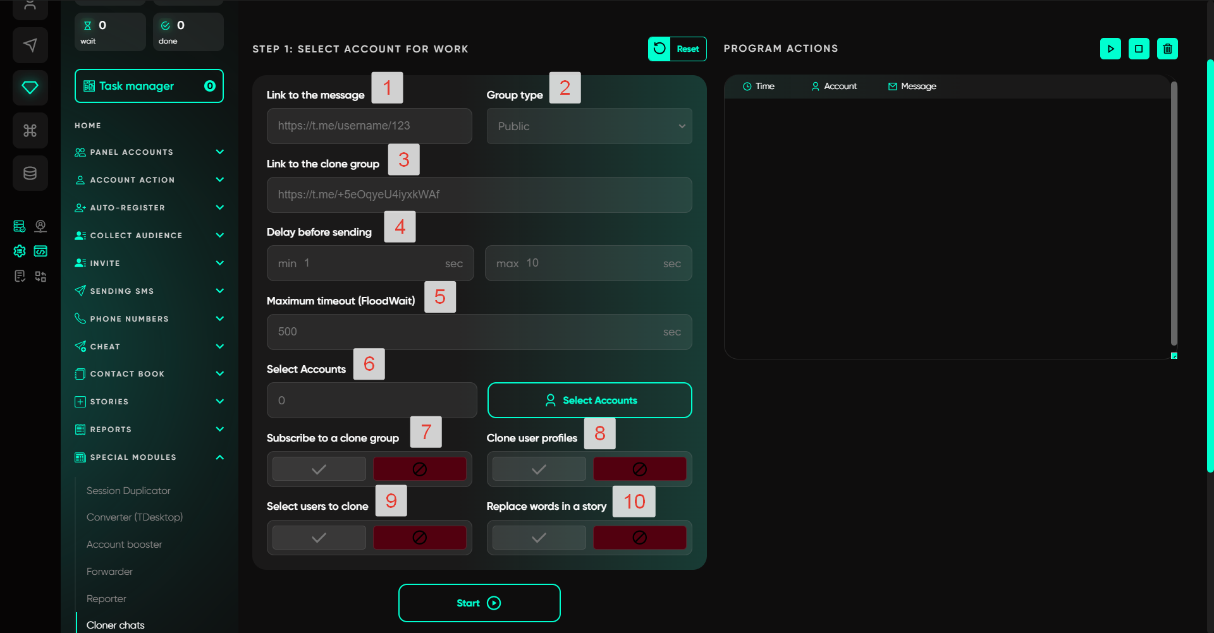Select the diamond icon in left rail
This screenshot has height=633, width=1214.
coord(30,88)
